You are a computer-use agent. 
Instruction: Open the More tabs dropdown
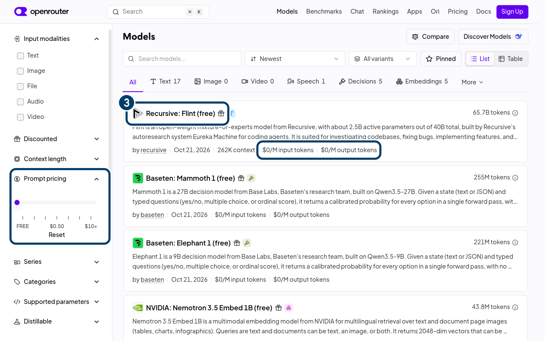click(472, 82)
